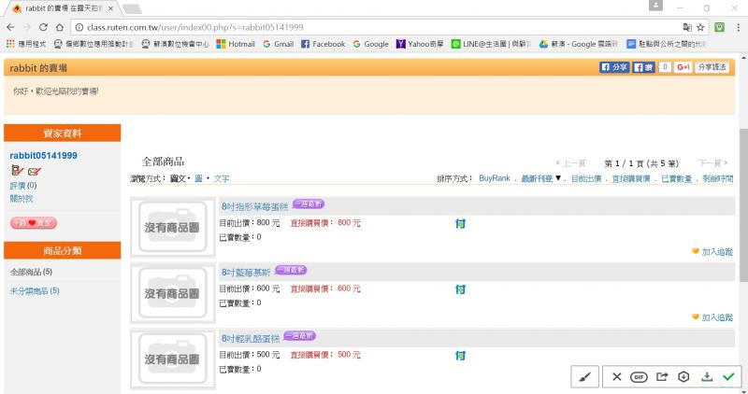748x394 pixels.
Task: Open the green extension icon beside the star
Action: point(719,27)
